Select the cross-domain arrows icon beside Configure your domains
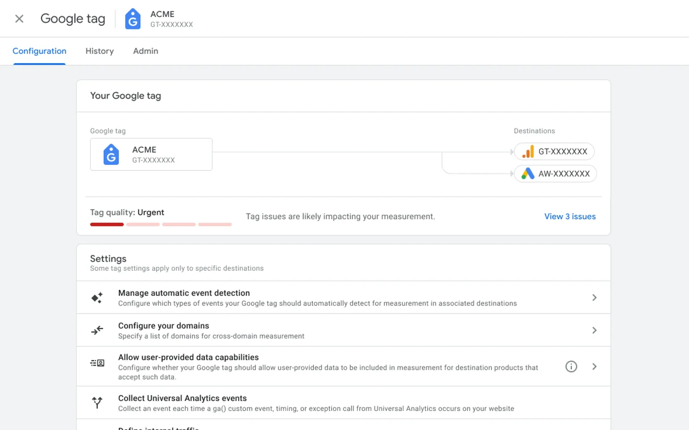 click(x=97, y=330)
